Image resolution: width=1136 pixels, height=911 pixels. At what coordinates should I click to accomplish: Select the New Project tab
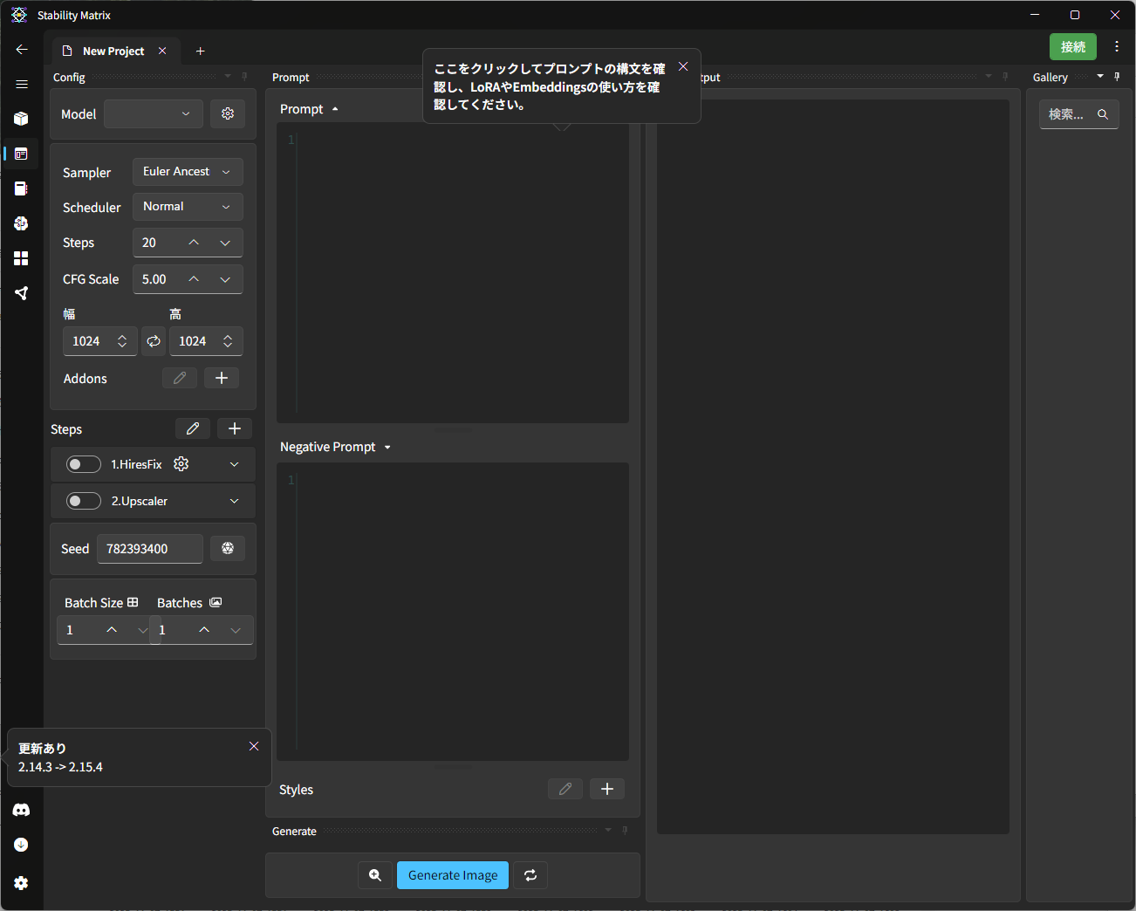113,51
